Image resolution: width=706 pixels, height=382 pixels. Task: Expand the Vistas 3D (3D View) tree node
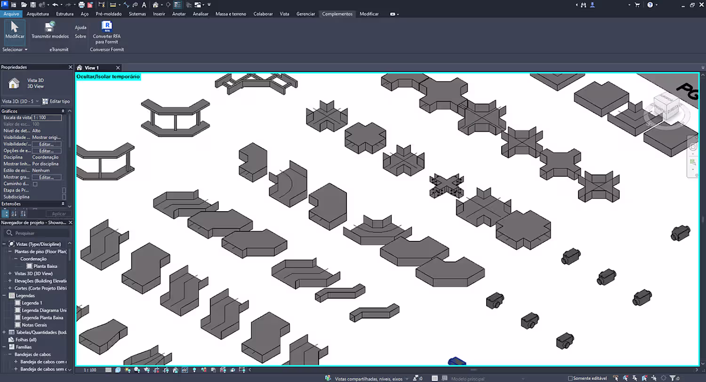(x=10, y=273)
